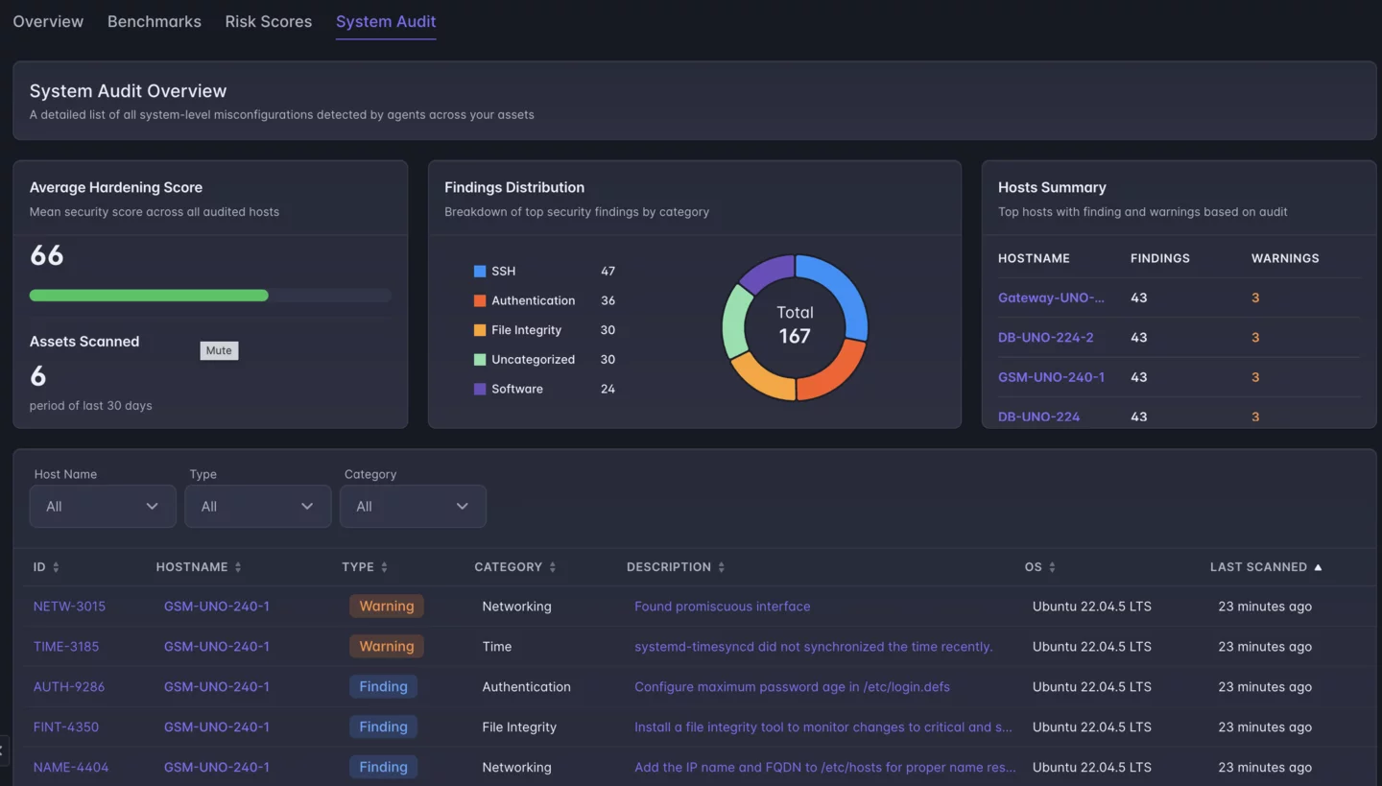The width and height of the screenshot is (1382, 786).
Task: Open host Gateway-UNO in Hosts Summary
Action: click(1051, 298)
